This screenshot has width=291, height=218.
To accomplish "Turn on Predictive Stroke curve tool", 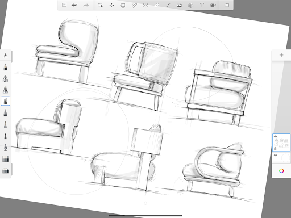I will tap(168, 5).
